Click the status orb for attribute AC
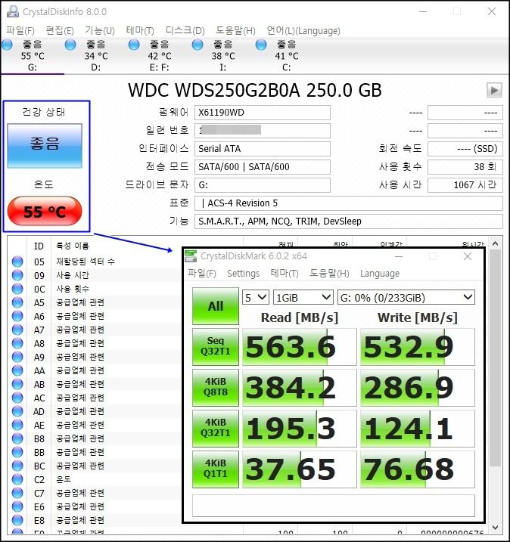Viewport: 510px width, 542px height. point(17,398)
